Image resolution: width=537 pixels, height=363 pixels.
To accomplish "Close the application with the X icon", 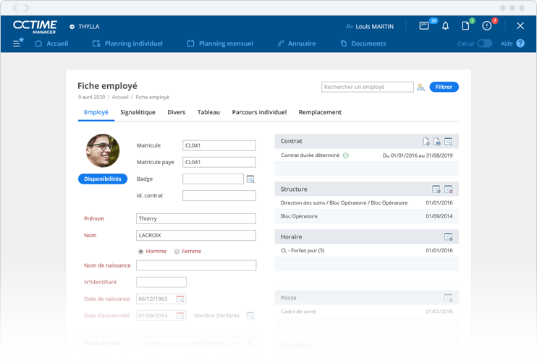I will point(520,25).
